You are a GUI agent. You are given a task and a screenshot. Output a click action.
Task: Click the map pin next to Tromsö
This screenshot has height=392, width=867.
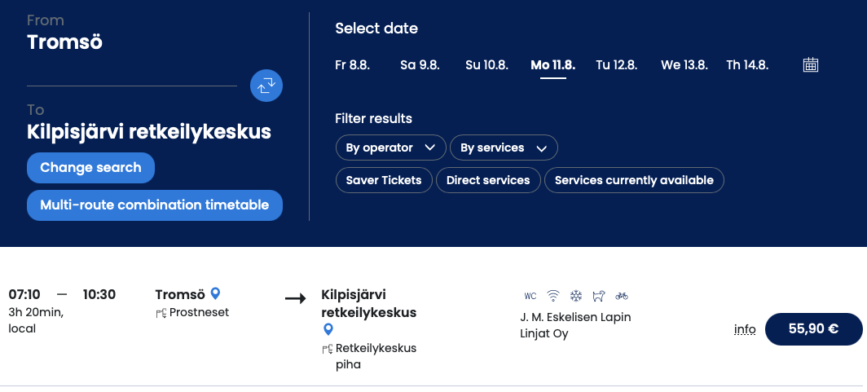tap(216, 293)
